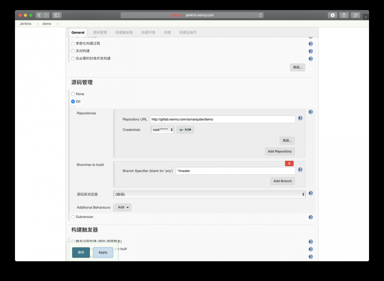Click the help icon beside Branch Specifier
The image size is (384, 281).
300,169
